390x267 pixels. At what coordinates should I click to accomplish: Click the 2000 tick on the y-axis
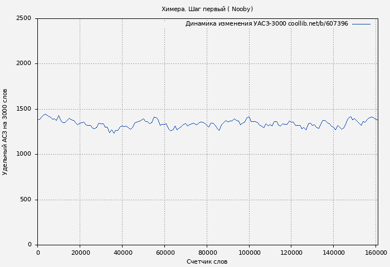23,63
